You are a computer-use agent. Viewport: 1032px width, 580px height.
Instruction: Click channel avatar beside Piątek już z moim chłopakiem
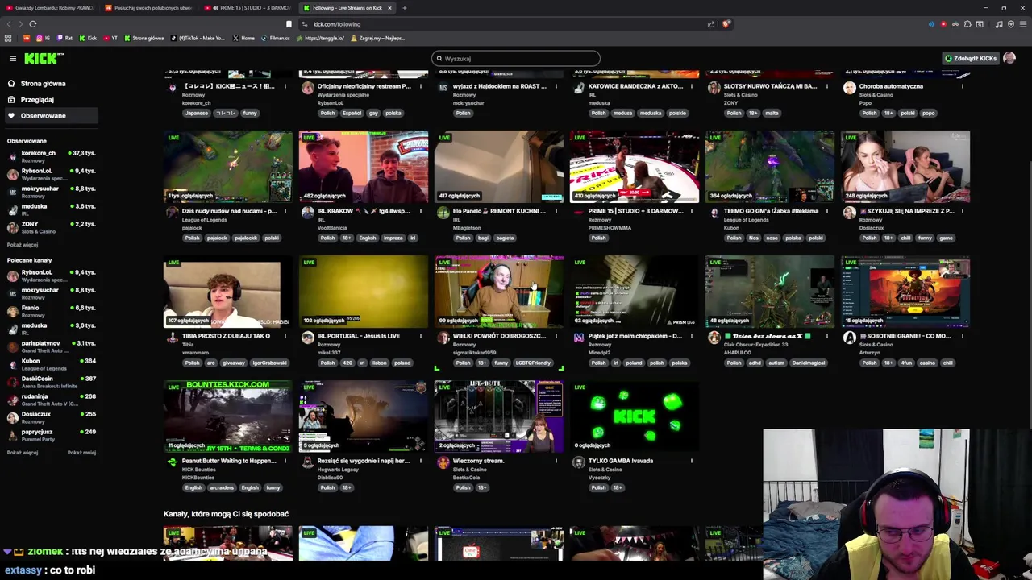pyautogui.click(x=578, y=338)
